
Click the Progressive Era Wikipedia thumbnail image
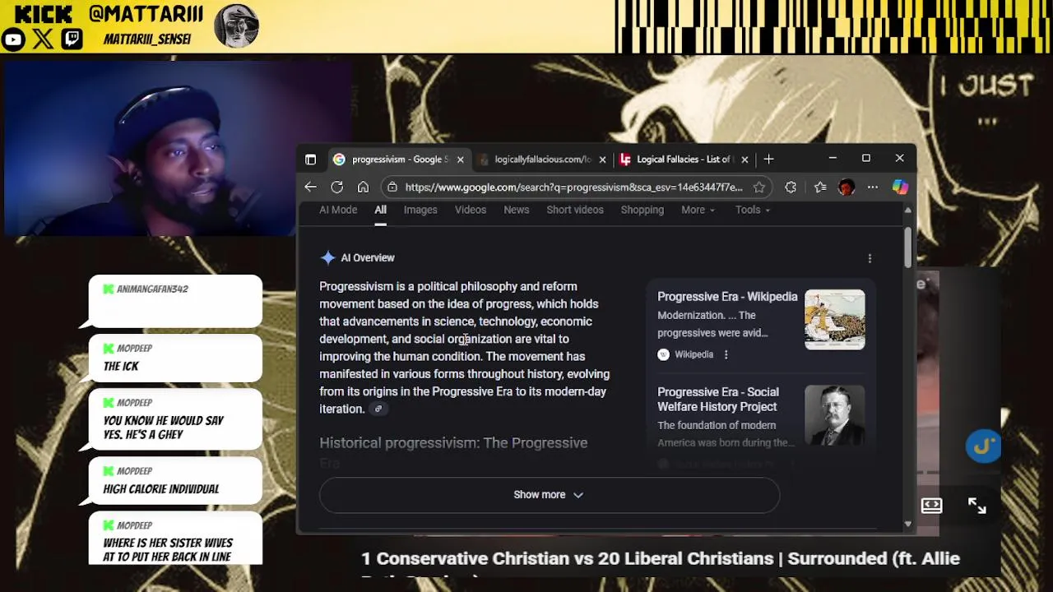click(834, 320)
